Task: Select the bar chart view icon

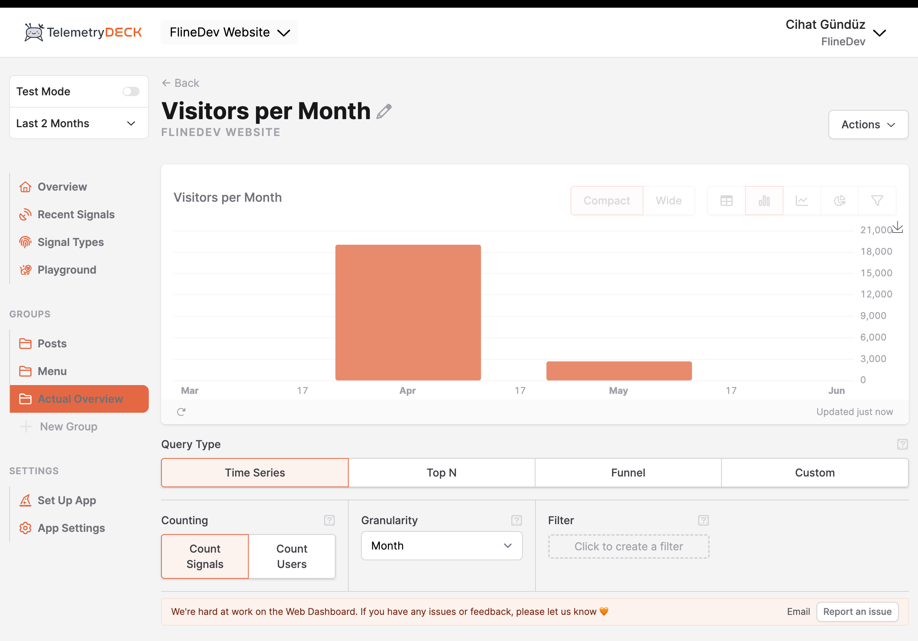Action: 764,201
